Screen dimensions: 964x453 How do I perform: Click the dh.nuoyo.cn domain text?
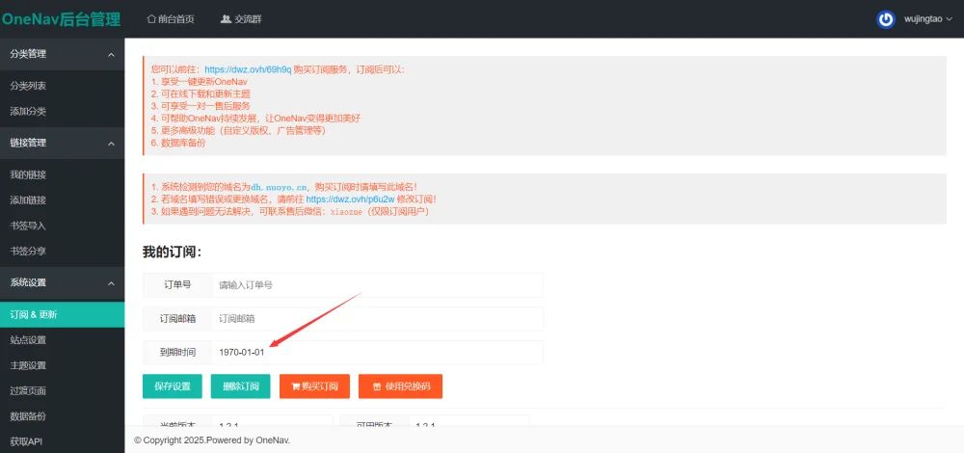click(x=279, y=187)
